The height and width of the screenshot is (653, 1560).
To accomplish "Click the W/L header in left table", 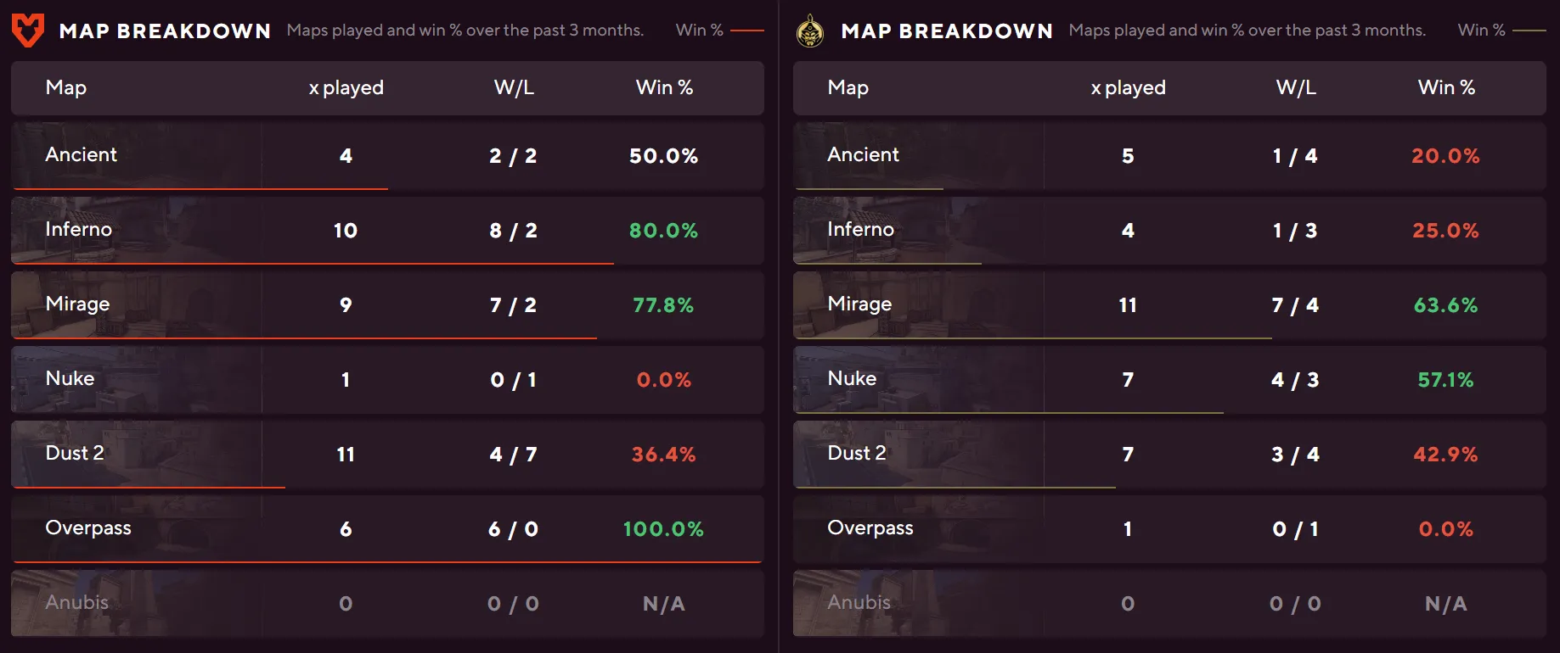I will pos(514,87).
